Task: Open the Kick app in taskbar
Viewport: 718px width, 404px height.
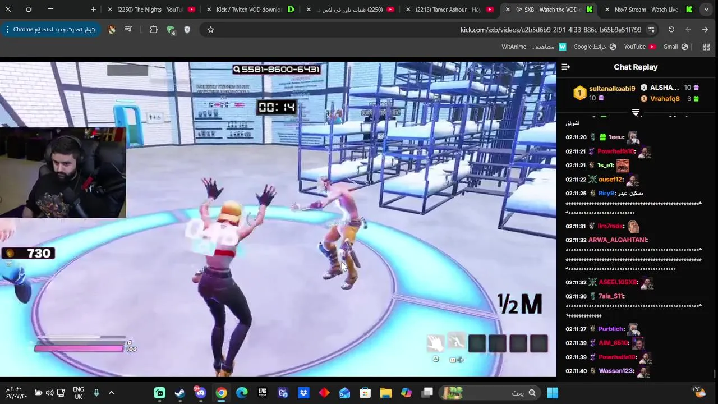Action: click(x=160, y=393)
